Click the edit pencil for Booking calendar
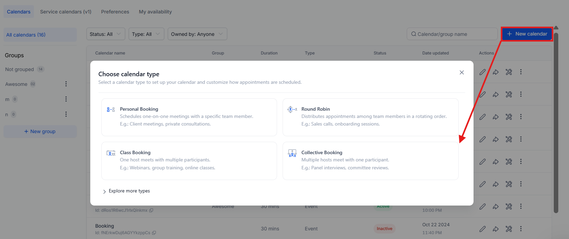 tap(483, 229)
